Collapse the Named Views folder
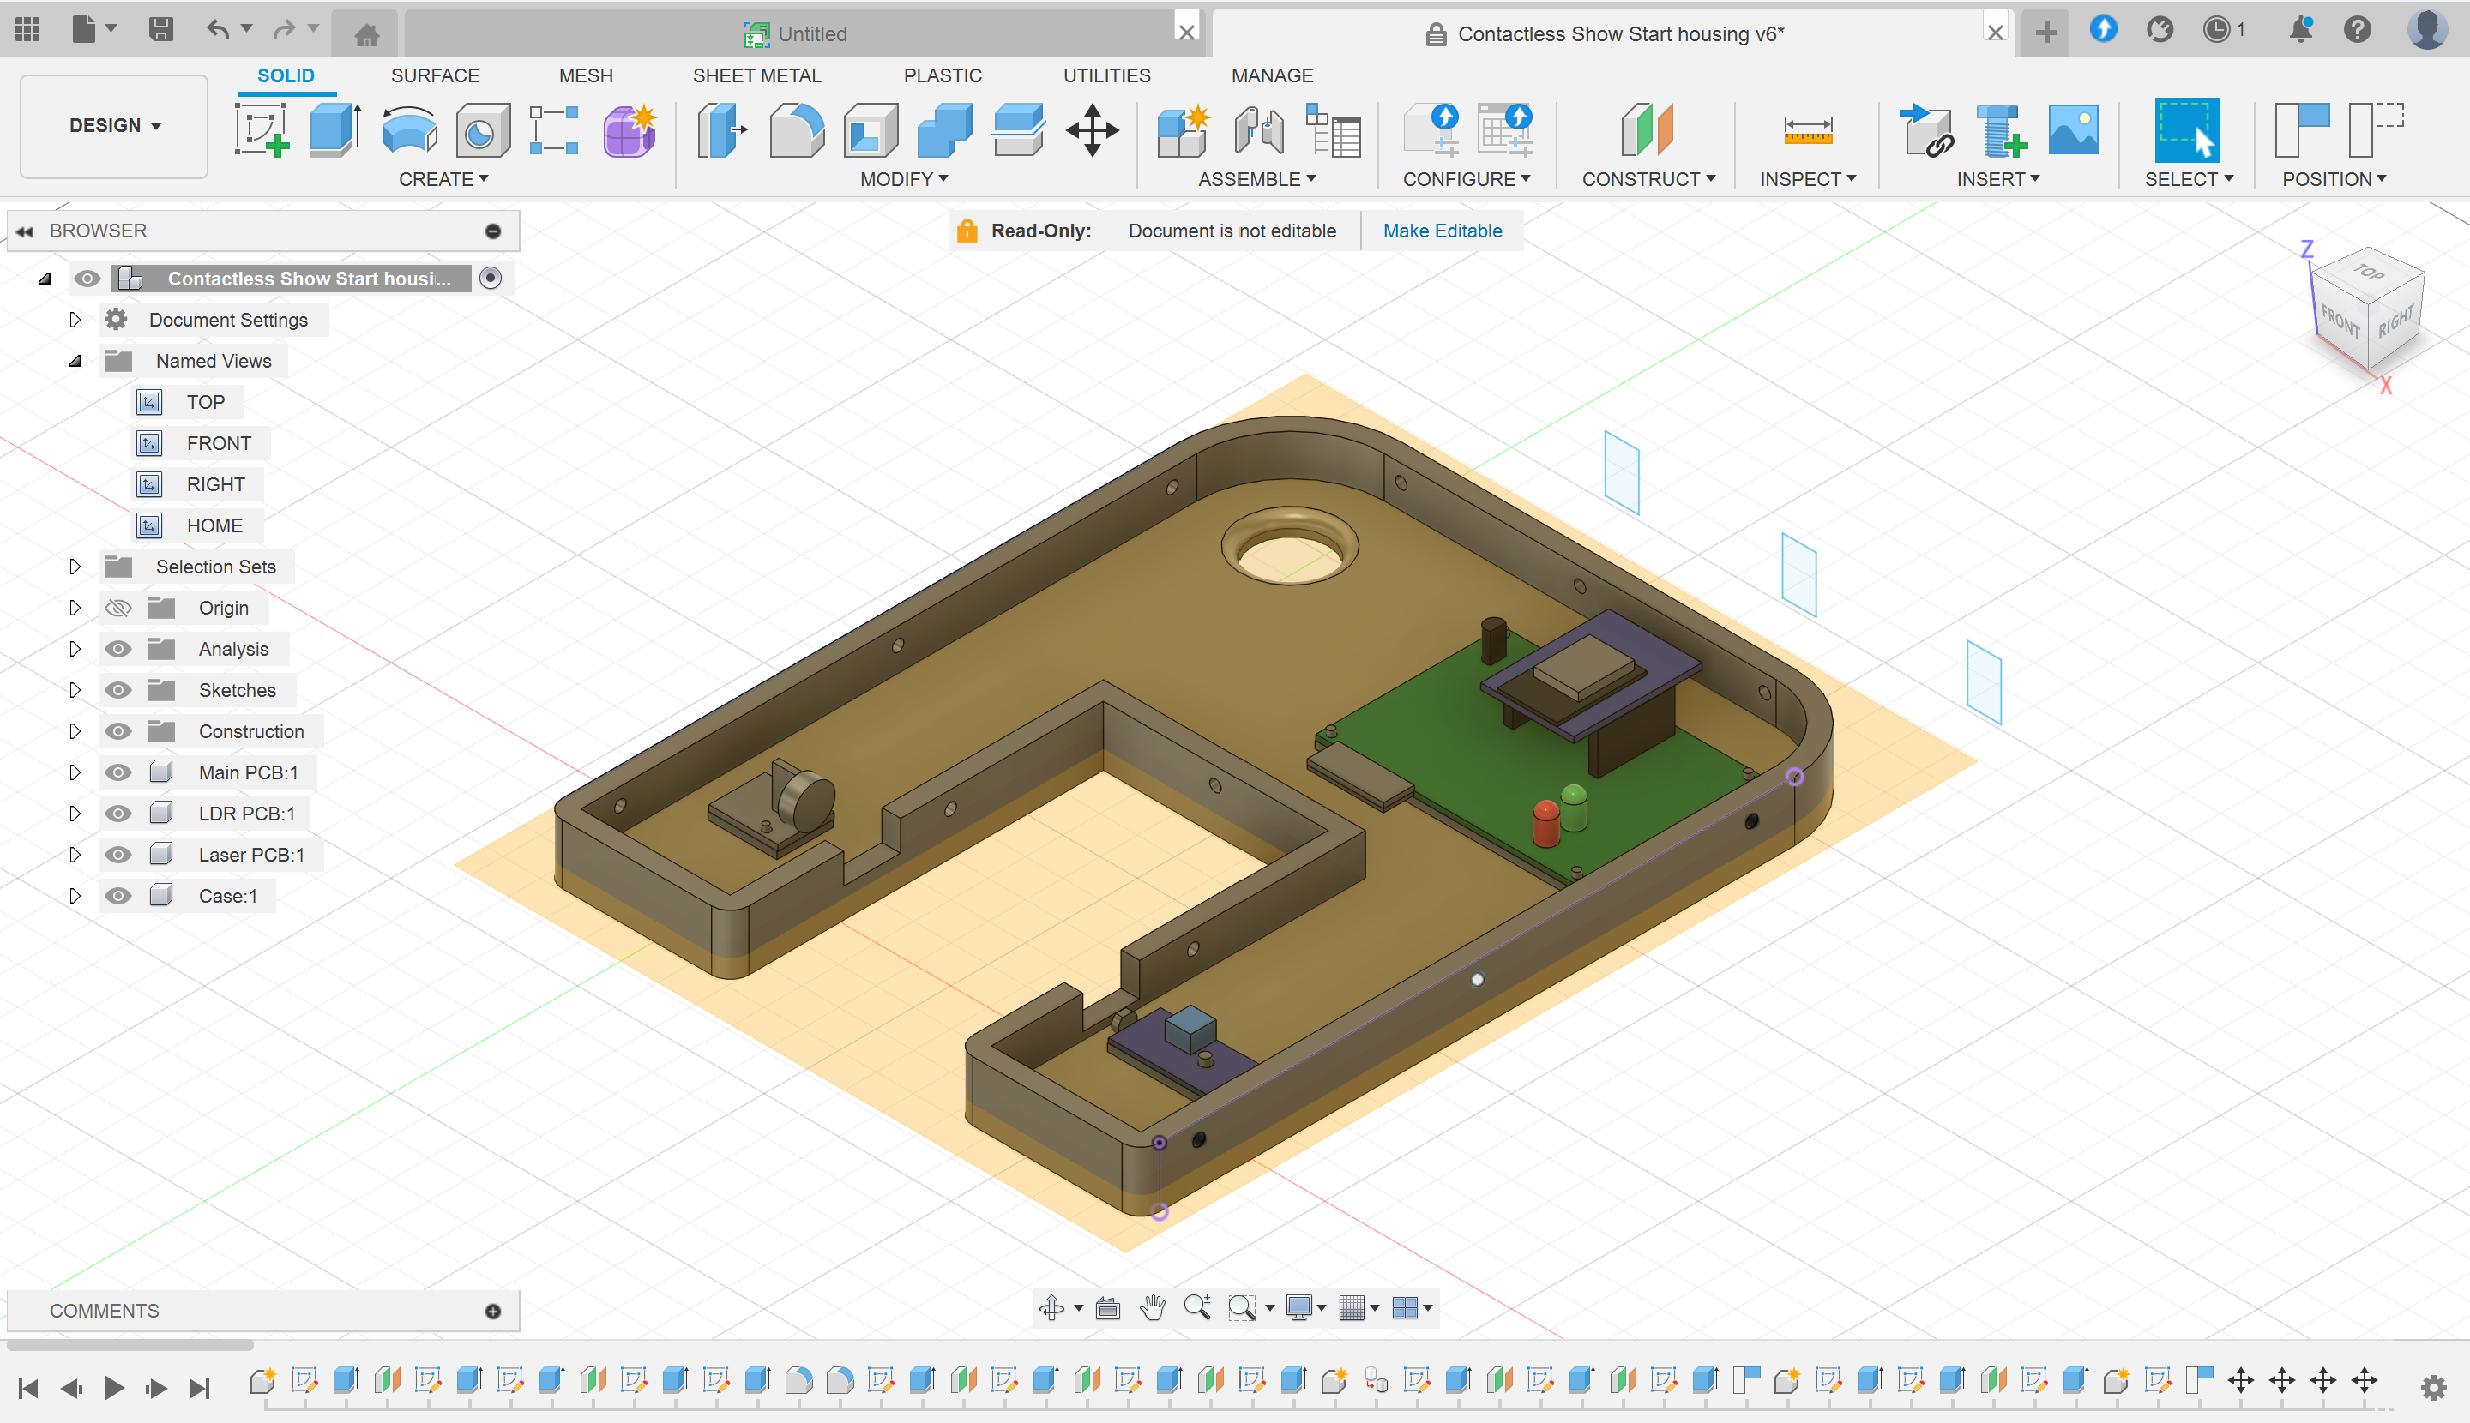The width and height of the screenshot is (2470, 1423). point(75,361)
